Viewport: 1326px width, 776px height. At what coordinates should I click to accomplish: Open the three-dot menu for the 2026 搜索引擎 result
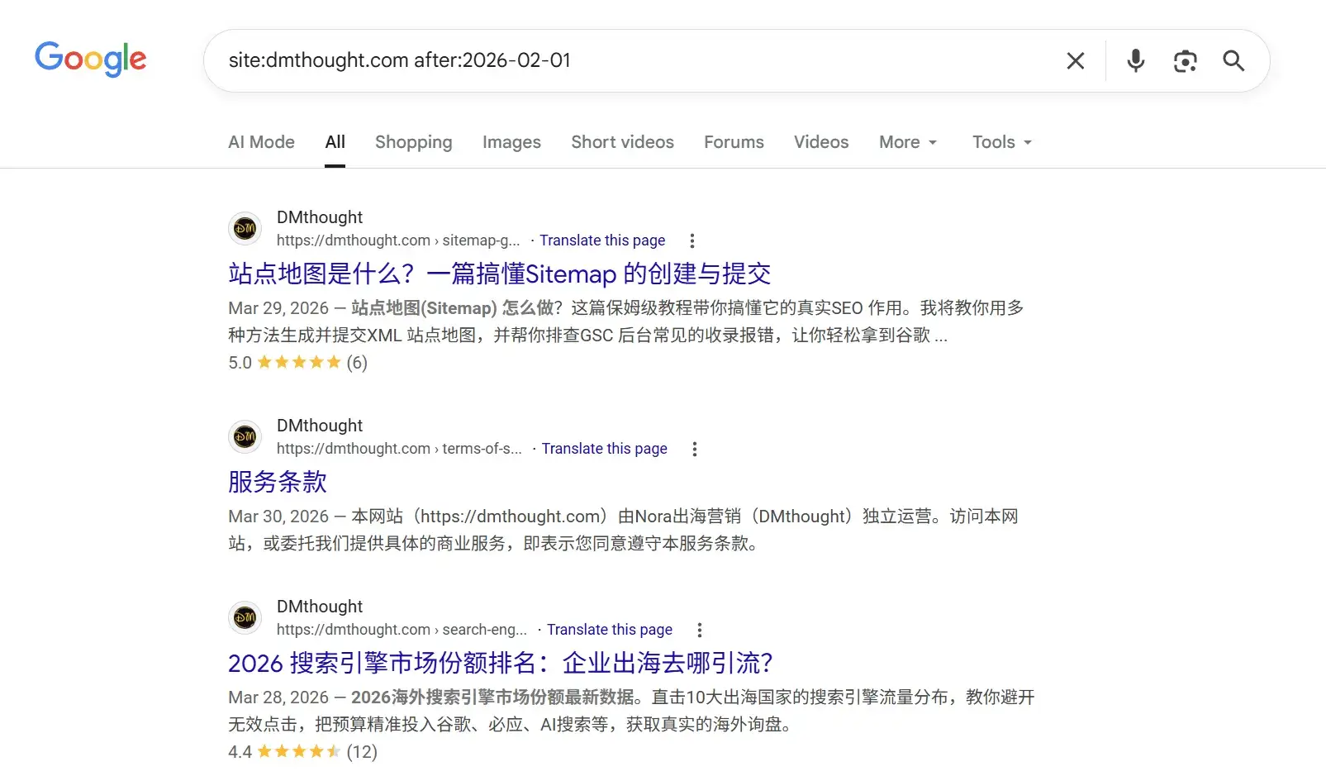point(699,629)
